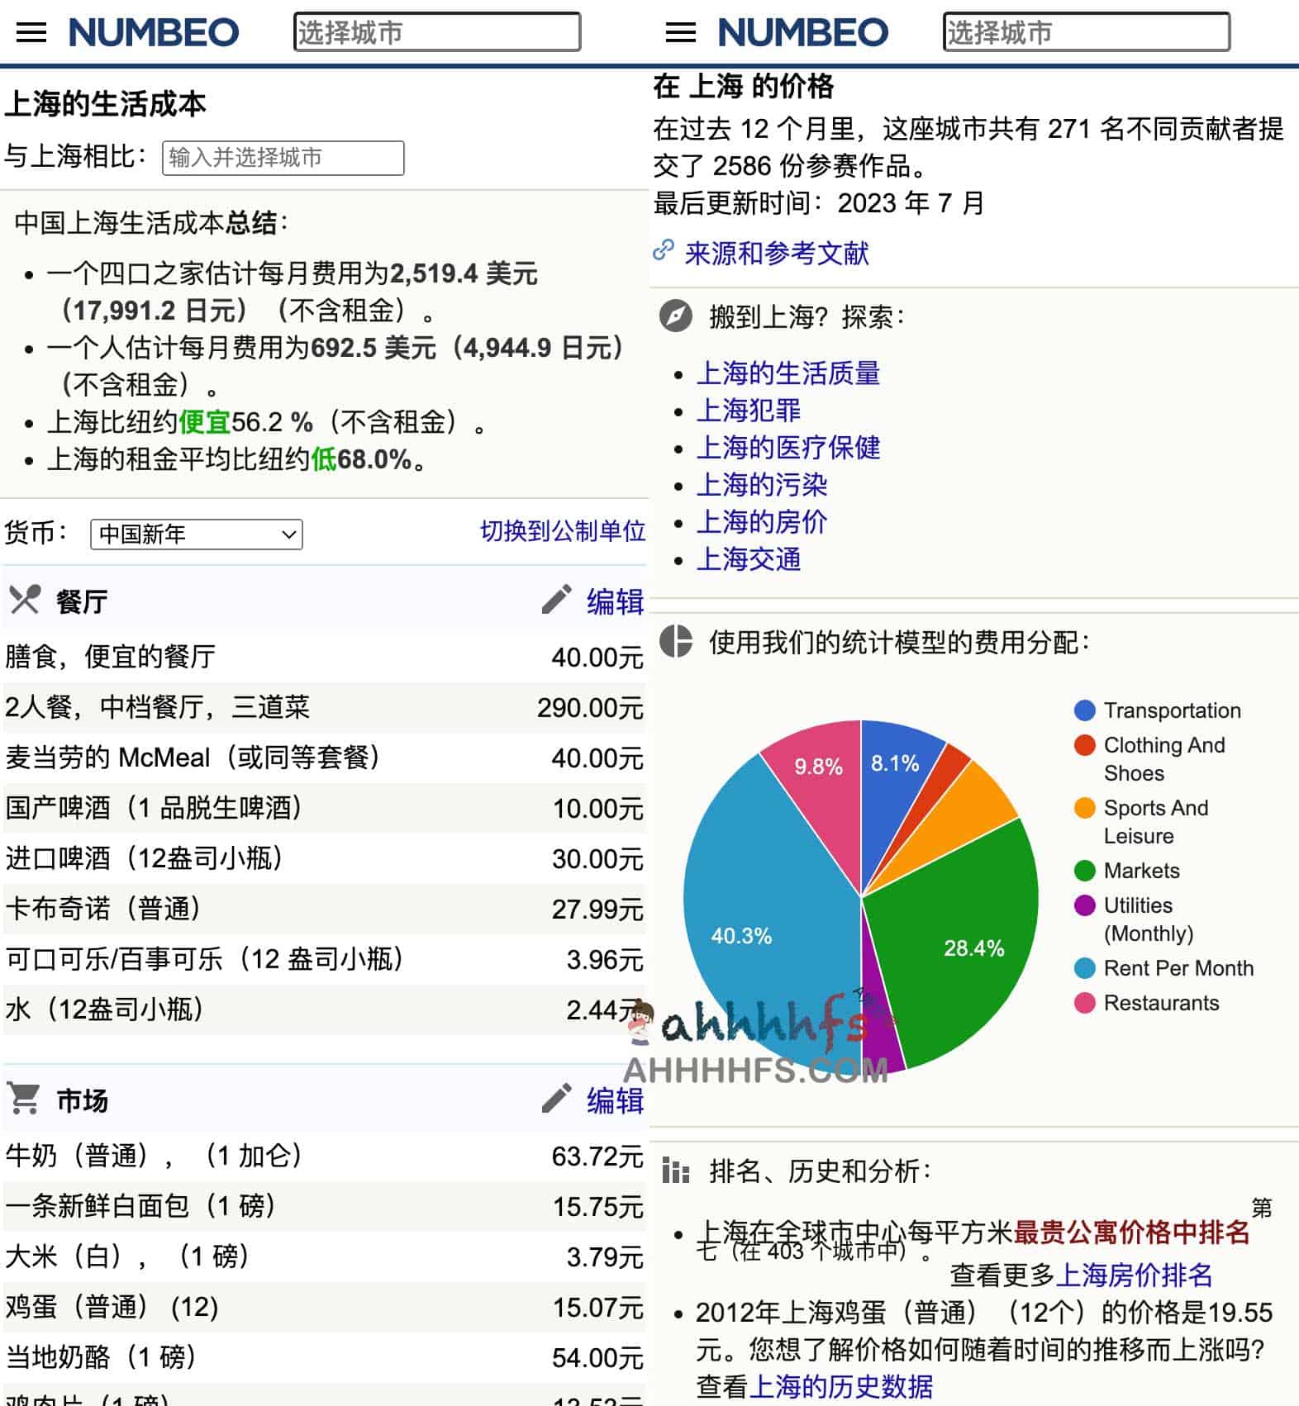This screenshot has width=1299, height=1406.
Task: Click the 63.72元 milk price
Action: [597, 1157]
